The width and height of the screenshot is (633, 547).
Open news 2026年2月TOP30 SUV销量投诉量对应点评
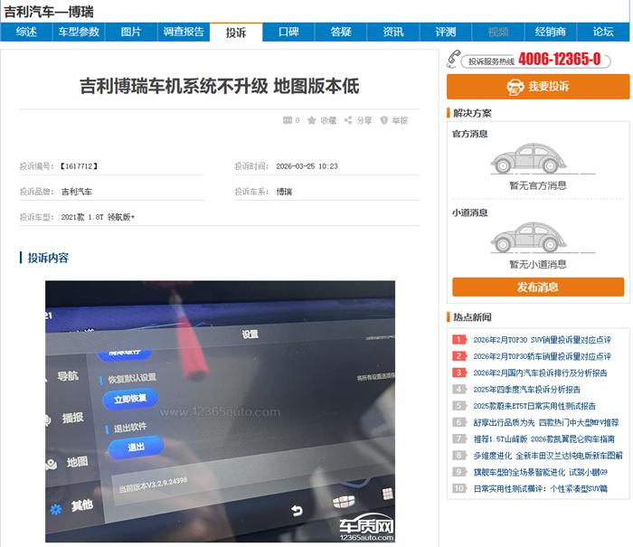pyautogui.click(x=543, y=340)
